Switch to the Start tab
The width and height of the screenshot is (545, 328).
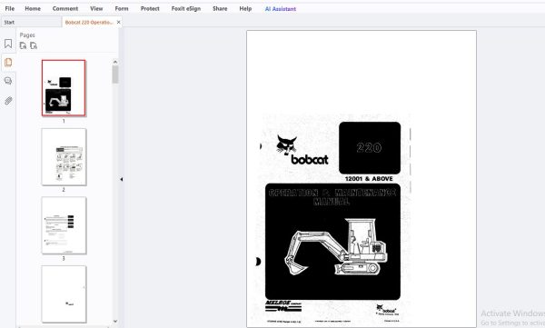pos(9,23)
